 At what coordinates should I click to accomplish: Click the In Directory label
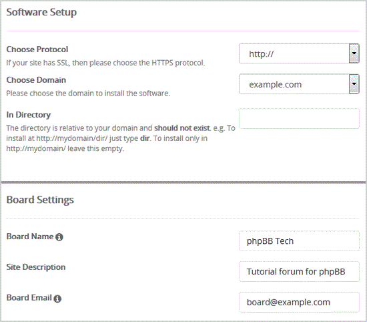[29, 115]
